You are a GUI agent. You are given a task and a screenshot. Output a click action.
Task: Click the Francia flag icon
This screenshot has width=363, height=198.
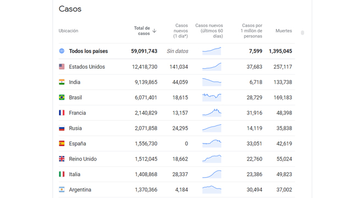click(x=62, y=113)
